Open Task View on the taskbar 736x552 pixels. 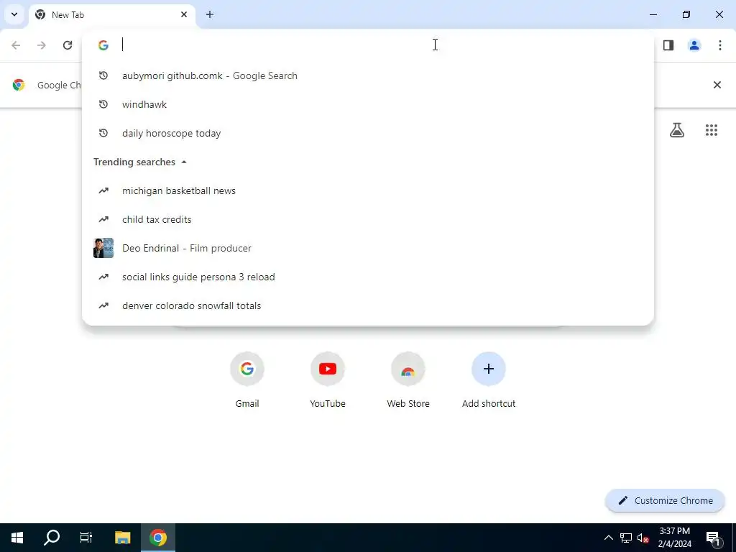click(x=86, y=538)
